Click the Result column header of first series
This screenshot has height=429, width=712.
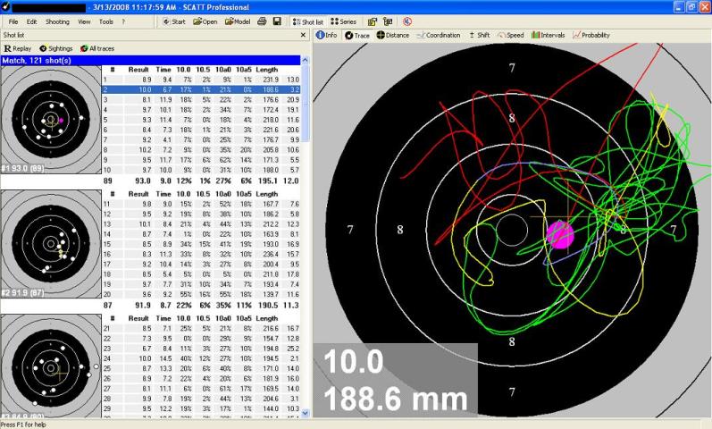138,70
